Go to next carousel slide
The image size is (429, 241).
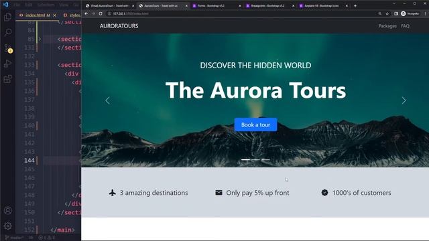tap(404, 100)
